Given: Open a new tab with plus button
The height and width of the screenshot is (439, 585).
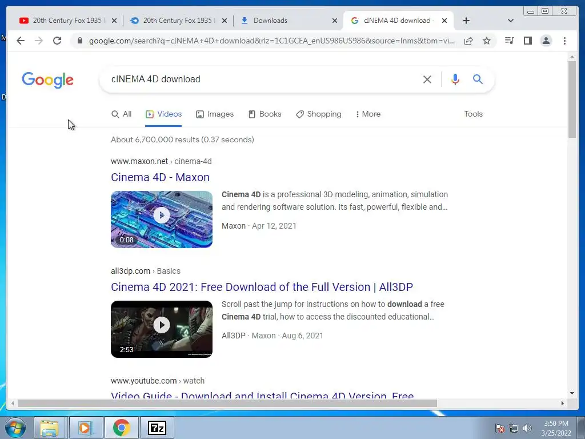Looking at the screenshot, I should click(466, 21).
